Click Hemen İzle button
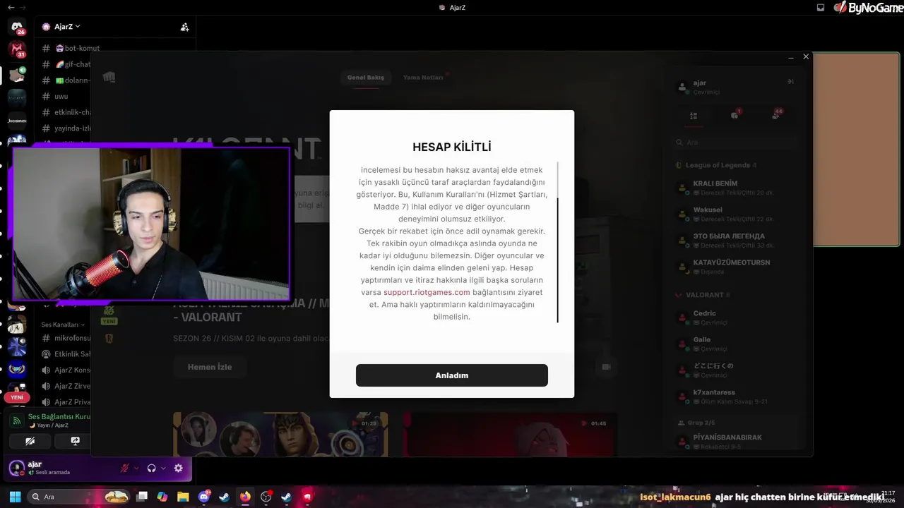This screenshot has height=508, width=904. [x=210, y=367]
